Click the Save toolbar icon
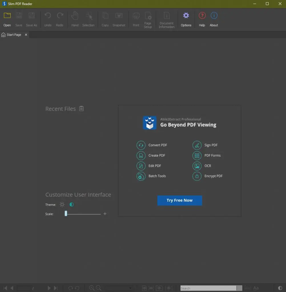Screen dimensions: 286x292 click(19, 16)
